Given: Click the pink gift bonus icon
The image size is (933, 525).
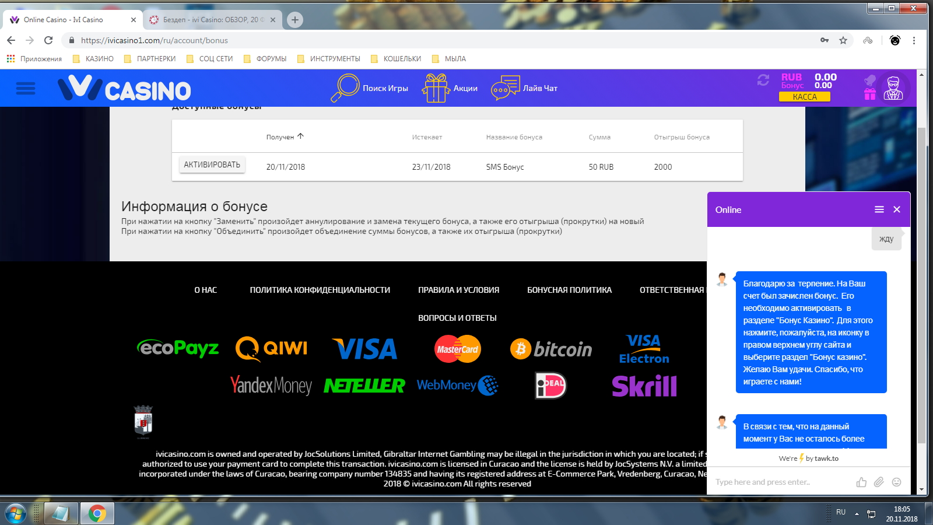Looking at the screenshot, I should [x=869, y=94].
